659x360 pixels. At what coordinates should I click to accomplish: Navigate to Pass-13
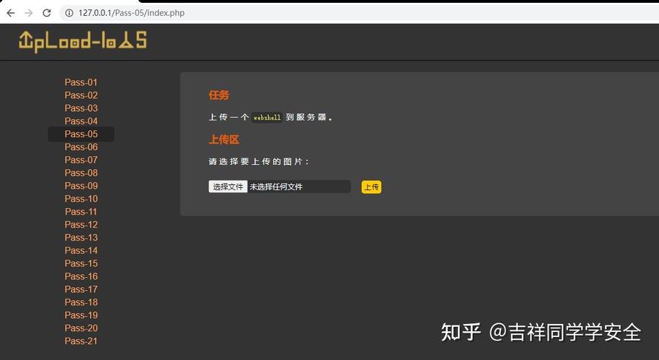coord(81,238)
